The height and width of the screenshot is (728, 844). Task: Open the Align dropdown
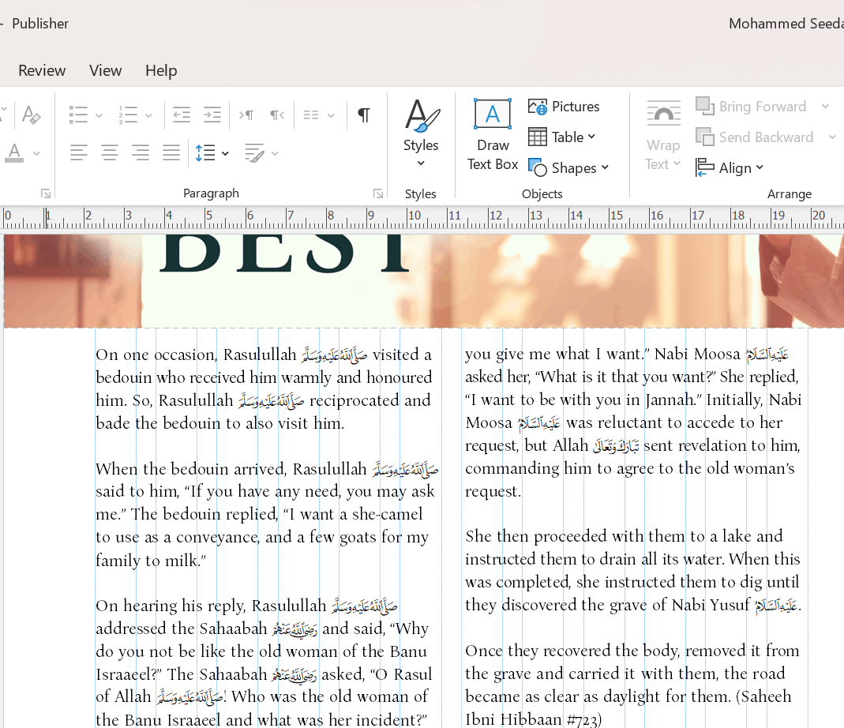(730, 167)
